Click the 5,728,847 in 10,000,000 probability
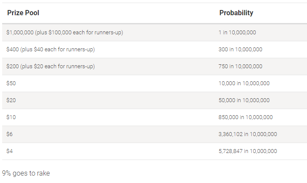Viewport: 307px width, 183px height. [247, 151]
